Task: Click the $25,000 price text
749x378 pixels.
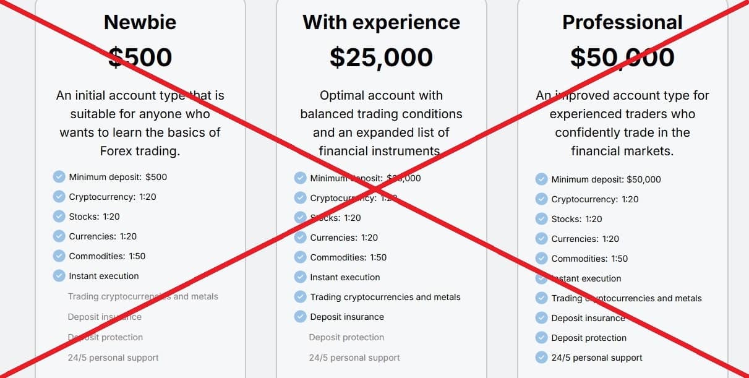Action: tap(381, 57)
